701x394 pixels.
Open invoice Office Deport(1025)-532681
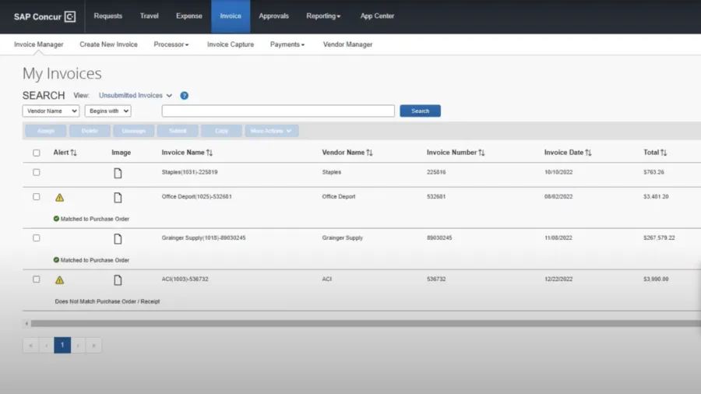click(x=197, y=196)
